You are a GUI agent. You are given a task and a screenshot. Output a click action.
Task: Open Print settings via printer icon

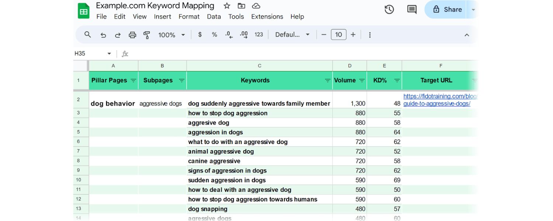[x=132, y=35]
